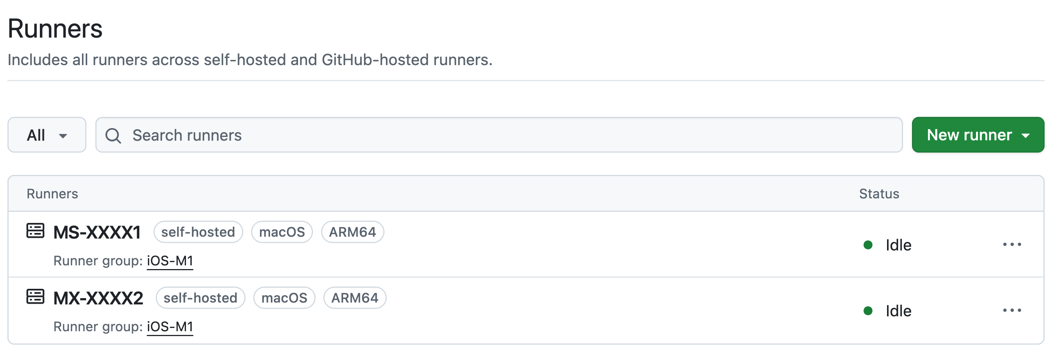
Task: Click the macOS label on MX-XXXX2
Action: [284, 298]
